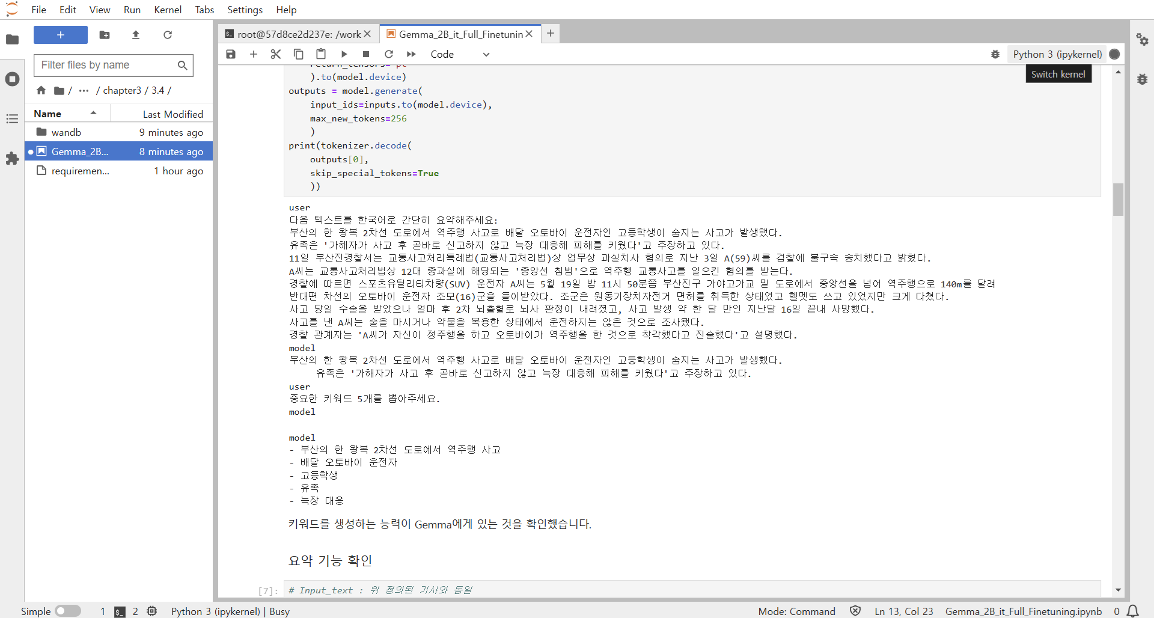Open the cell type Code dropdown
1154x618 pixels.
click(x=460, y=54)
